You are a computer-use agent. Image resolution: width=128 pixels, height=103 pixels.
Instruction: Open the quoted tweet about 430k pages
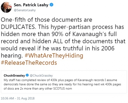coord(64,82)
